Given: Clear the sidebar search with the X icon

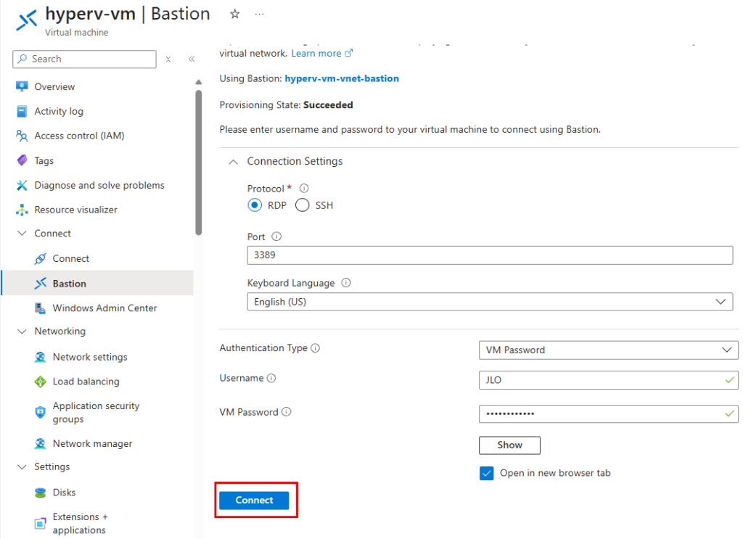Looking at the screenshot, I should (x=168, y=59).
